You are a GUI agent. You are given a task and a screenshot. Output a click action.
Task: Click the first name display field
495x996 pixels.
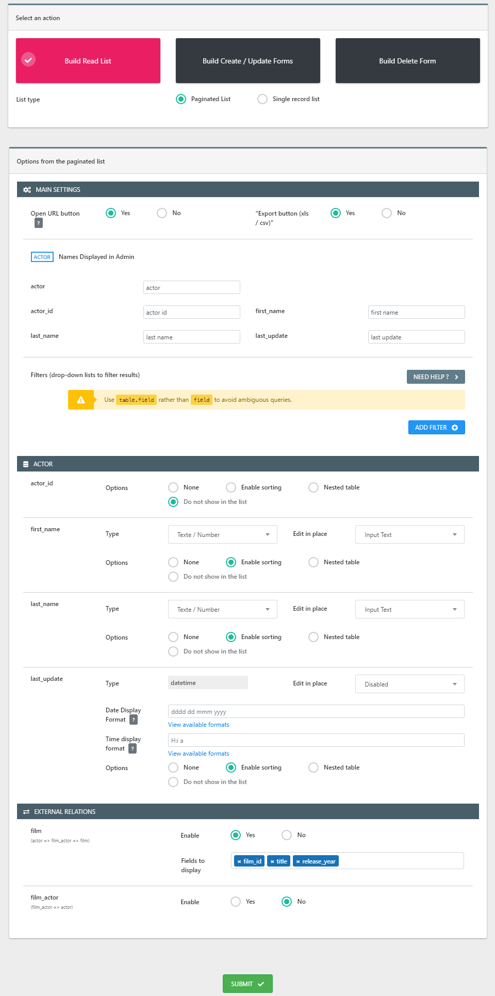[x=417, y=312]
